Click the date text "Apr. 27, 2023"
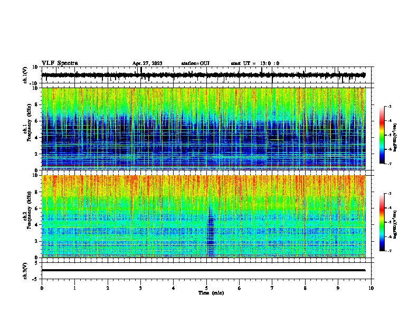Image resolution: width=418 pixels, height=323 pixels. coord(147,63)
